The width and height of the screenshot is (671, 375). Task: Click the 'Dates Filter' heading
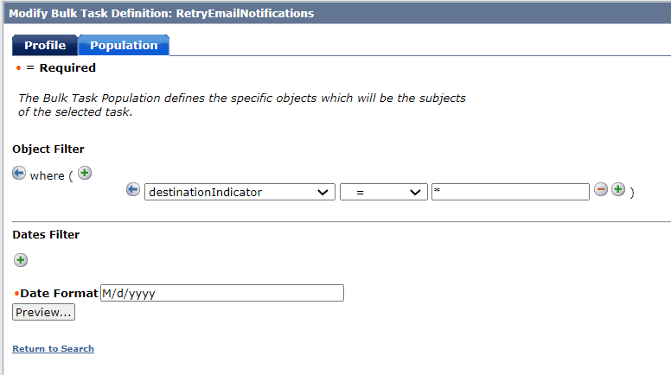pos(46,235)
